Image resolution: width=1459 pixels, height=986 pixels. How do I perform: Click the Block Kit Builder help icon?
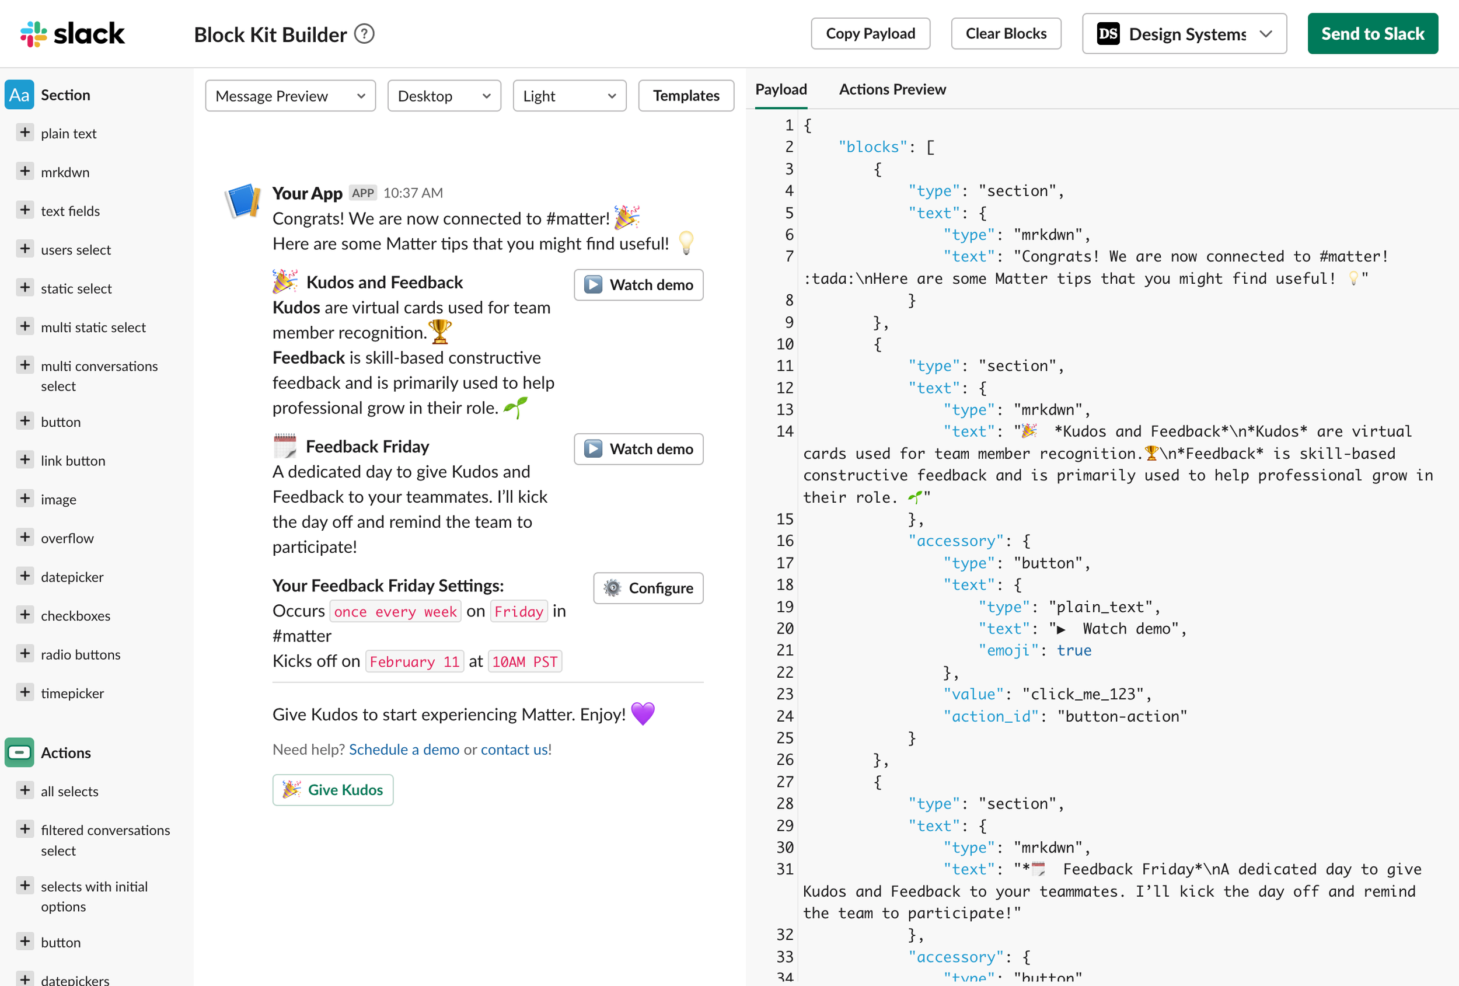tap(364, 34)
